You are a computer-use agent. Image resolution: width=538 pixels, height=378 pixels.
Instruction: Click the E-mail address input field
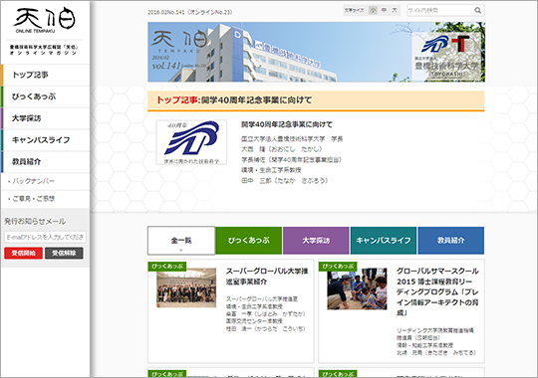45,237
